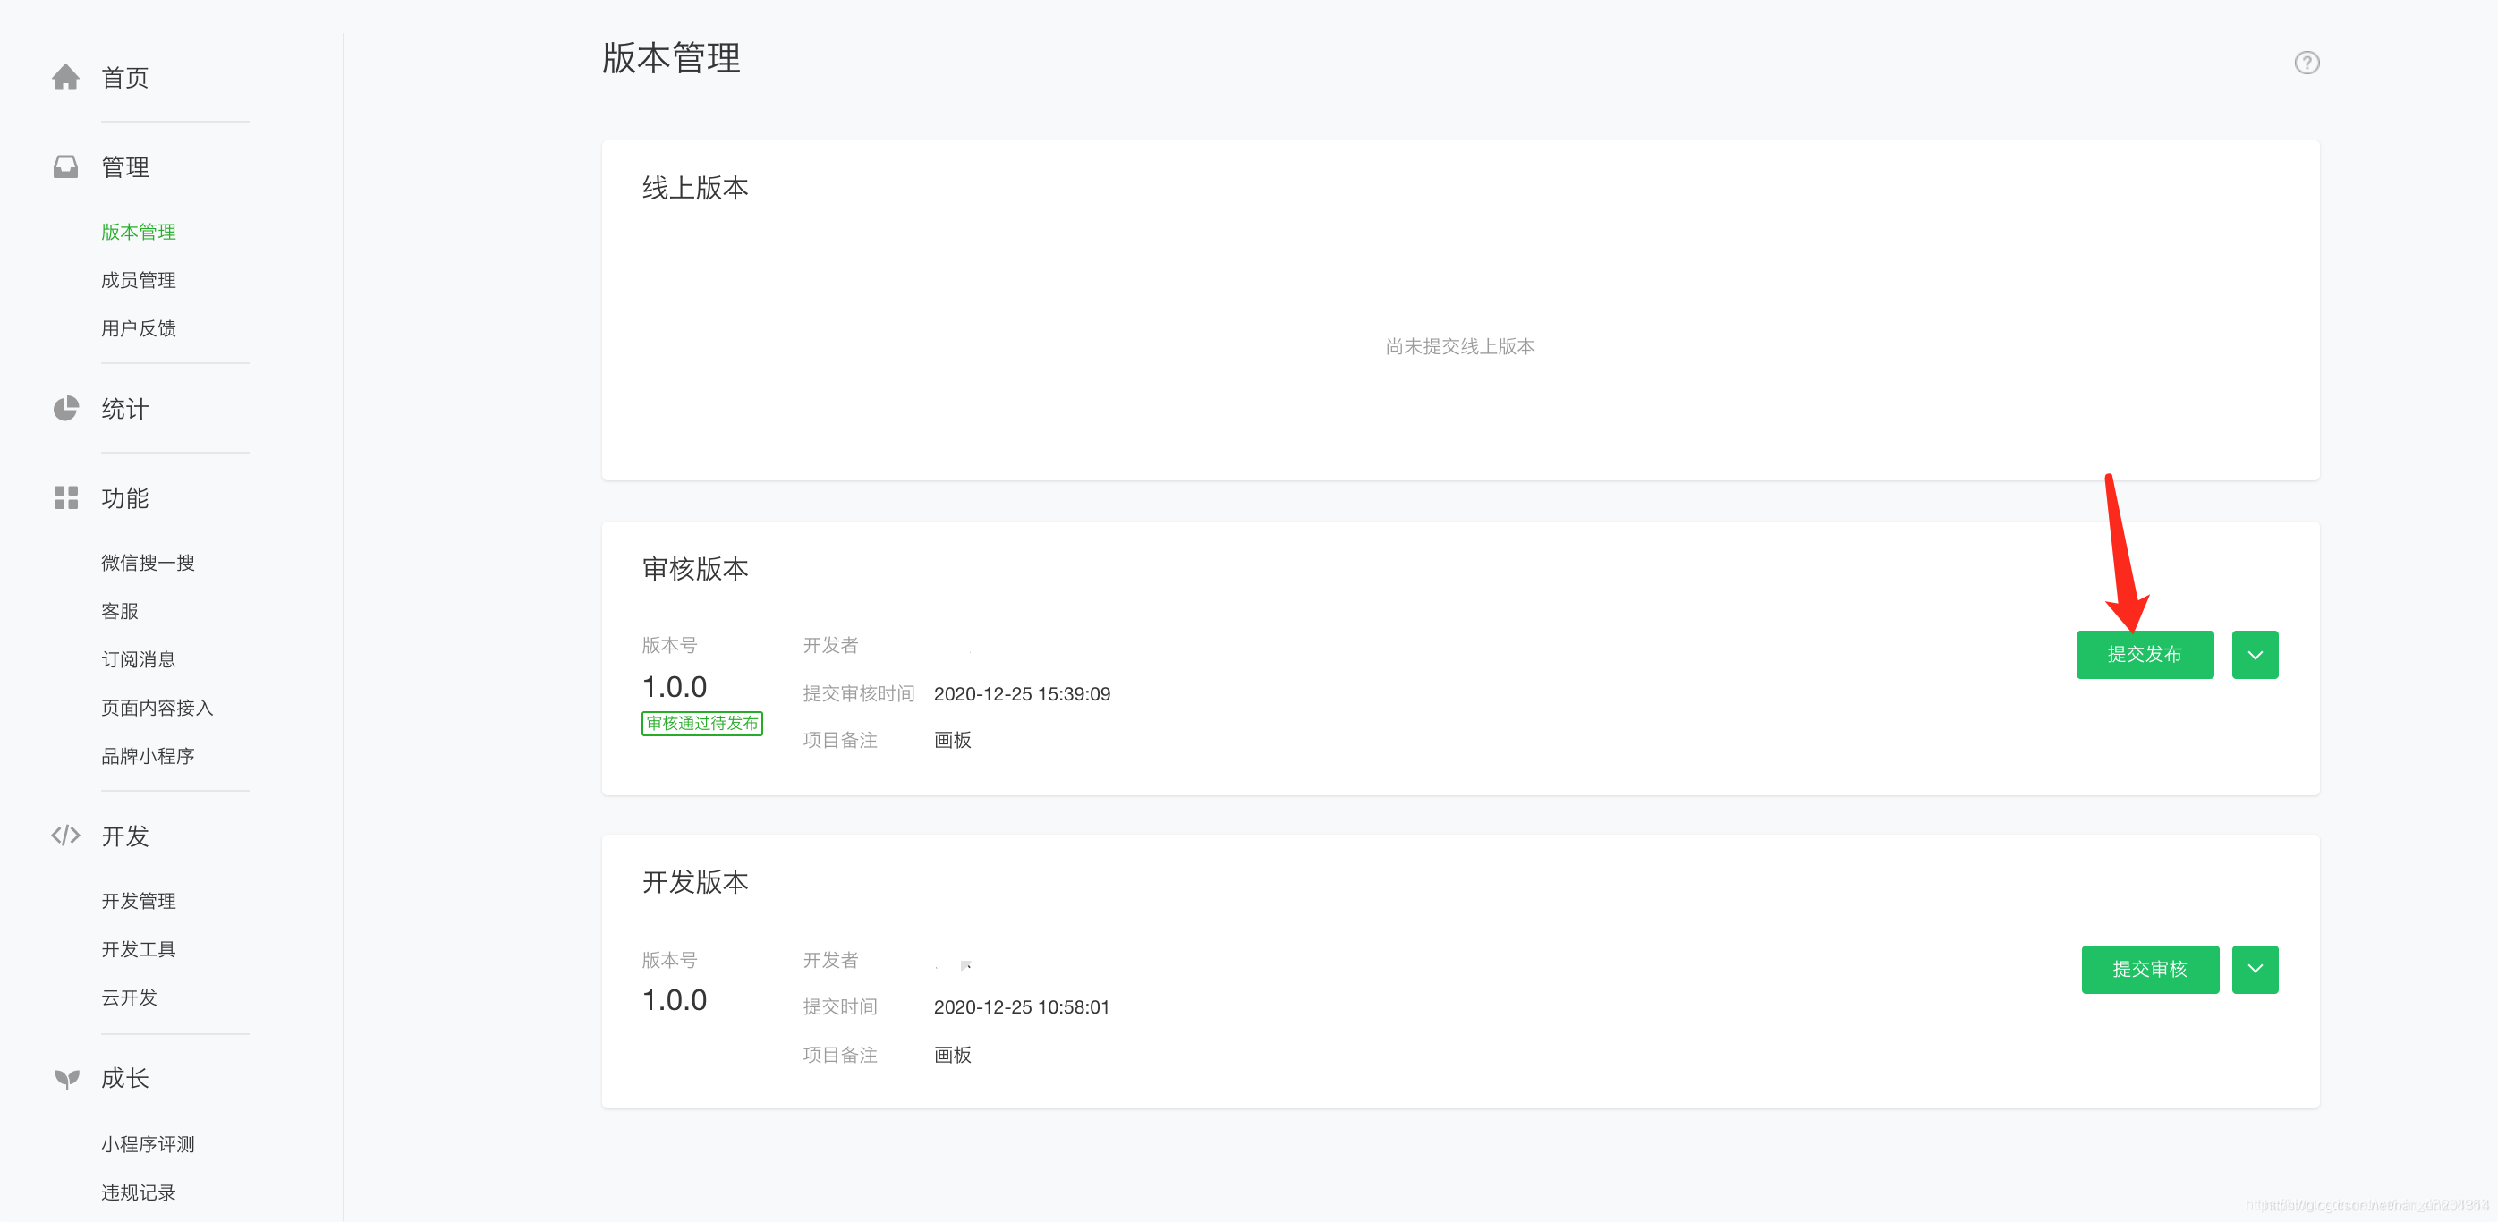Go to 微信搜一搜 feature page

[148, 564]
